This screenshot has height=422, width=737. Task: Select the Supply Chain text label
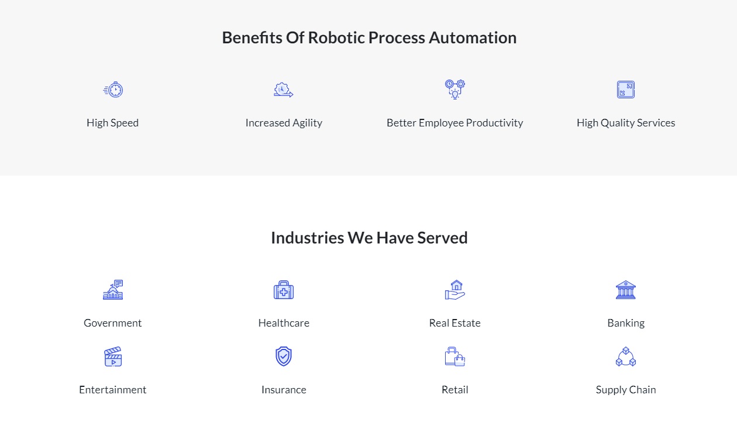(x=626, y=390)
